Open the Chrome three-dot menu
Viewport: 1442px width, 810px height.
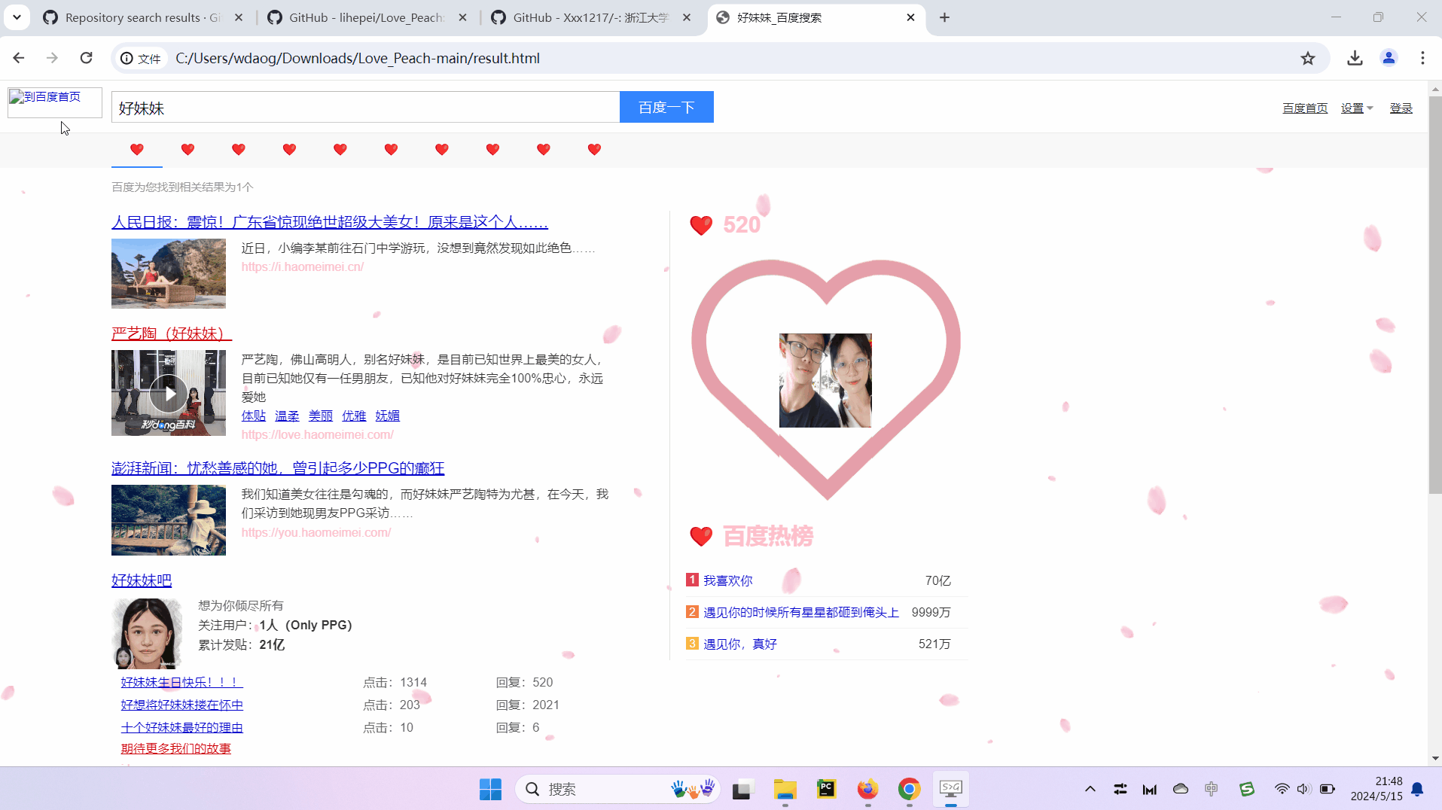(x=1422, y=58)
